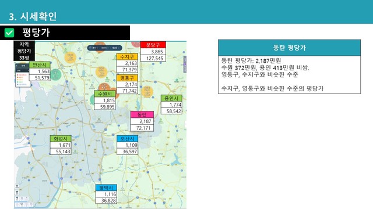This screenshot has width=373, height=209.
Task: Click the orange cluster bubble above the 안산시 label
Action: click(x=70, y=57)
